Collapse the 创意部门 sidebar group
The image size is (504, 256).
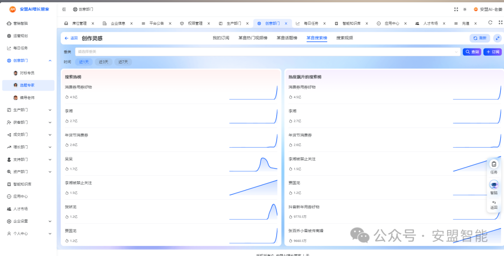[x=50, y=60]
